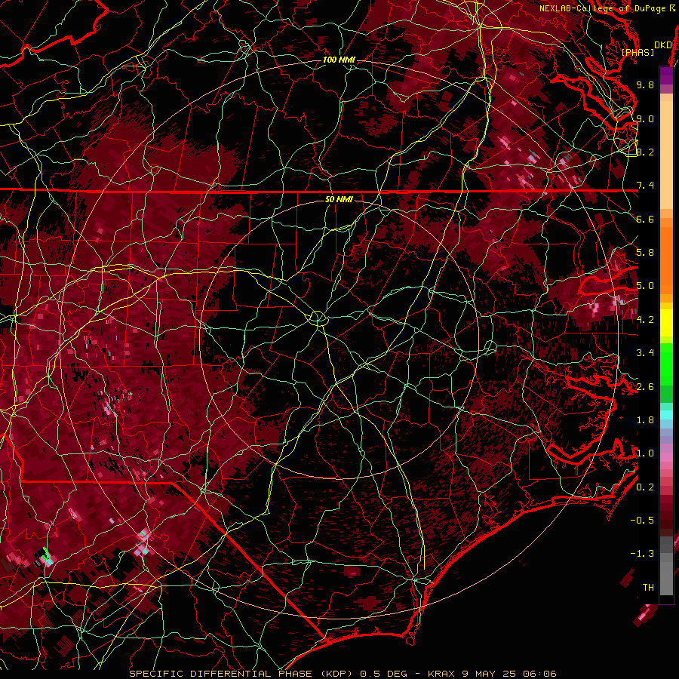Image resolution: width=679 pixels, height=679 pixels.
Task: Select the 0.2 value on the color scale
Action: click(645, 487)
